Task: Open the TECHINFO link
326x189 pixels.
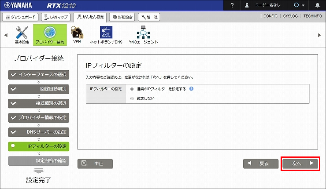Action: pos(312,16)
